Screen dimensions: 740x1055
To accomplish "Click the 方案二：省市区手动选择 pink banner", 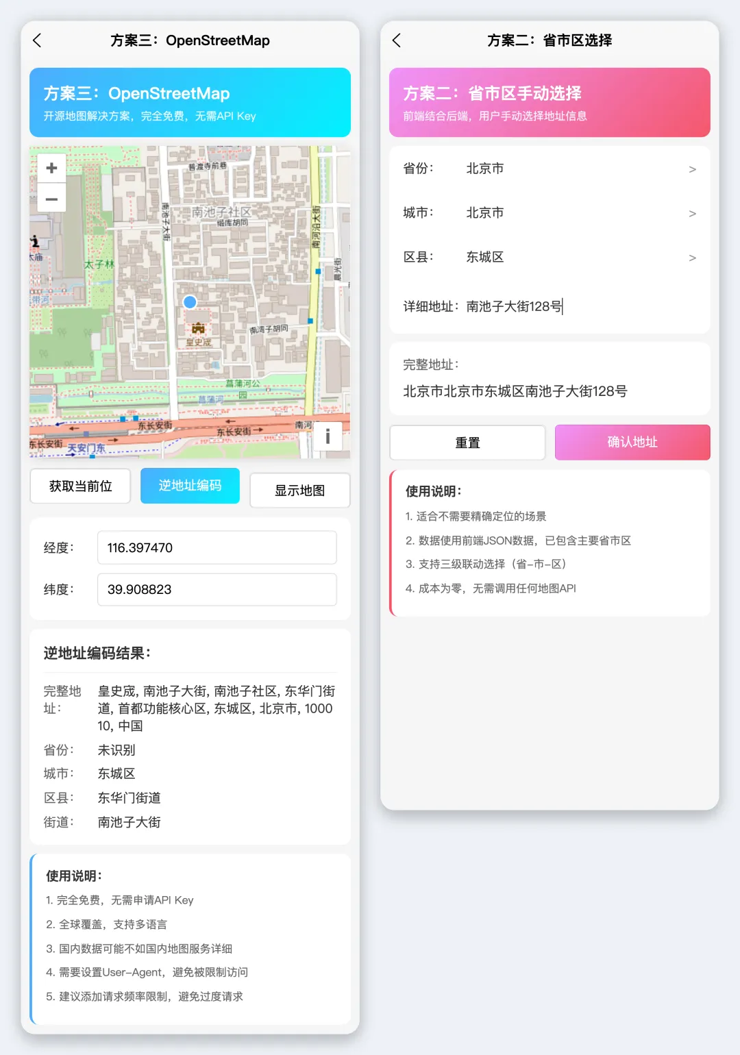I will click(550, 102).
